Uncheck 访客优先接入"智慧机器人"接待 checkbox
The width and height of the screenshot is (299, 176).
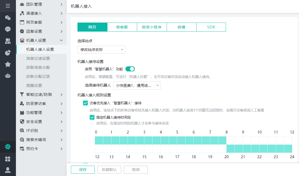pyautogui.click(x=85, y=103)
